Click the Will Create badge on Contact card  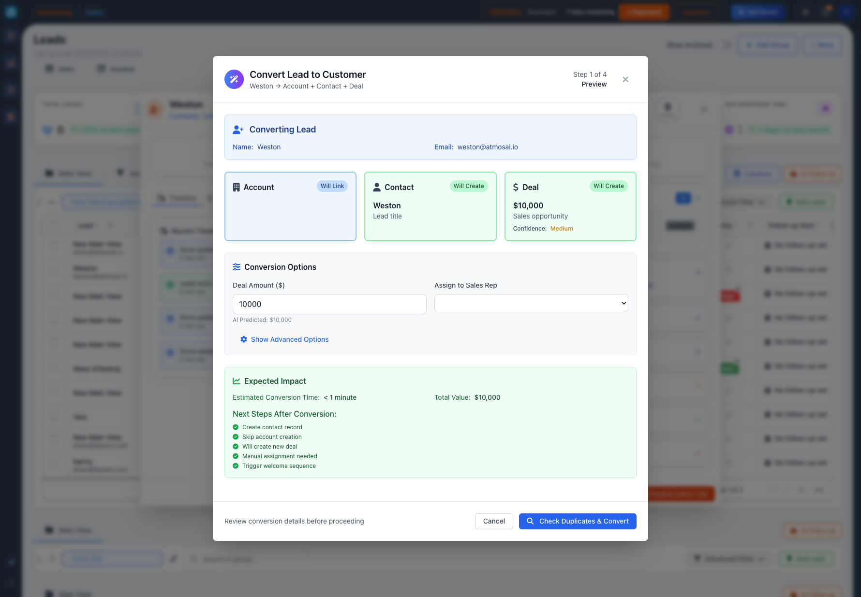468,186
